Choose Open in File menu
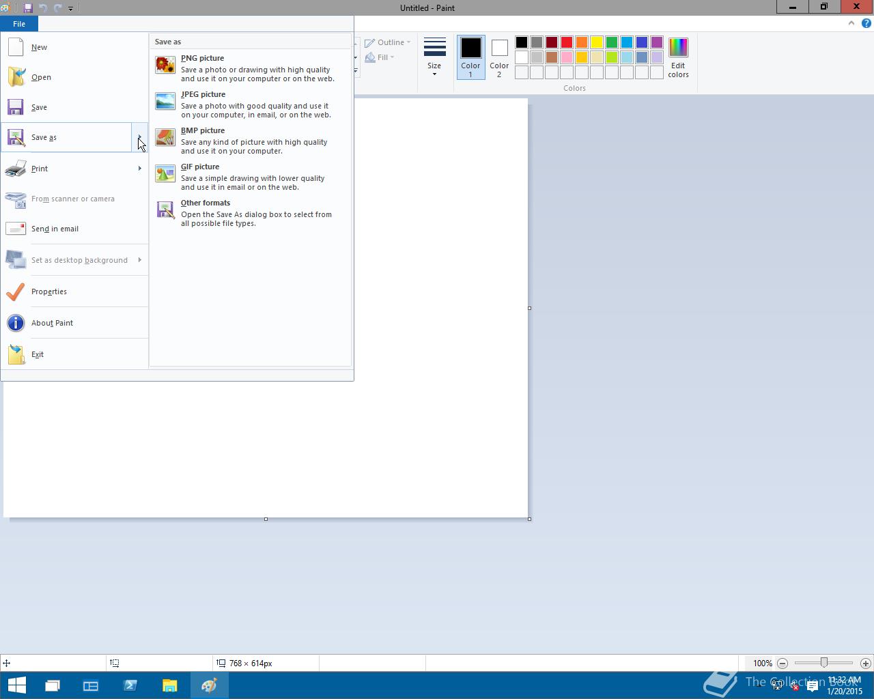The width and height of the screenshot is (874, 699). (74, 77)
